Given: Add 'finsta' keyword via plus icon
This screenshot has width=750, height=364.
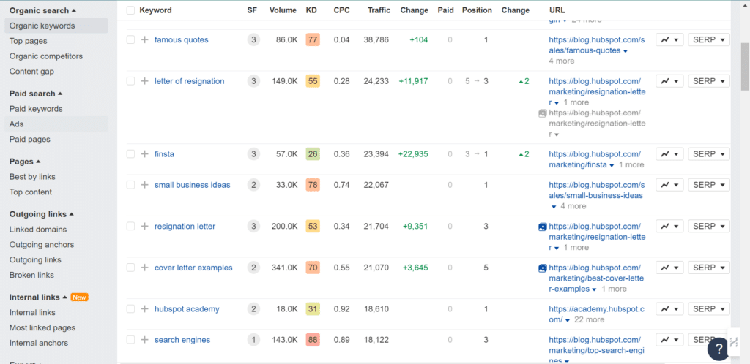Looking at the screenshot, I should click(x=145, y=154).
